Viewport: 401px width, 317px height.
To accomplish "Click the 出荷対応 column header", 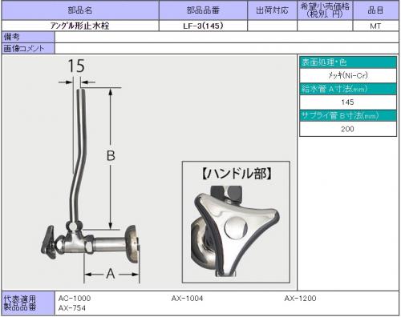I will (x=272, y=10).
